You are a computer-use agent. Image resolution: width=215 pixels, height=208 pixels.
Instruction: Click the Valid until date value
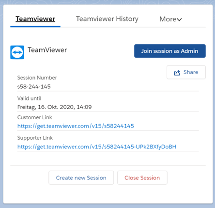54,107
